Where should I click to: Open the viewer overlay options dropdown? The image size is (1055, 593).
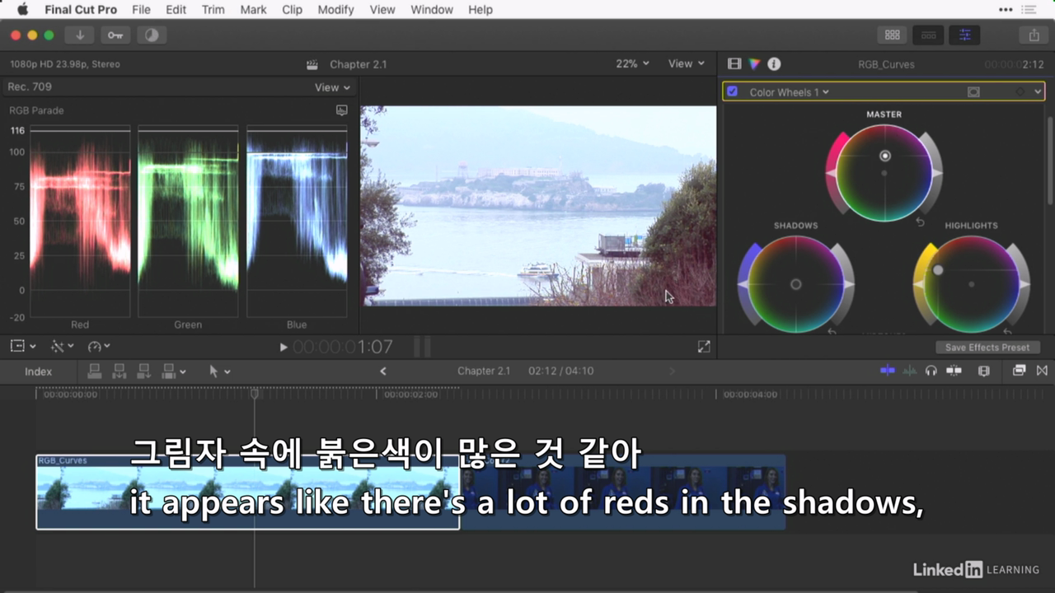click(22, 347)
